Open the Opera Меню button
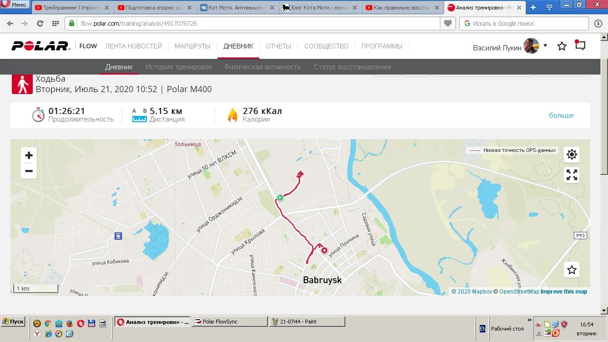608x342 pixels. click(x=15, y=5)
